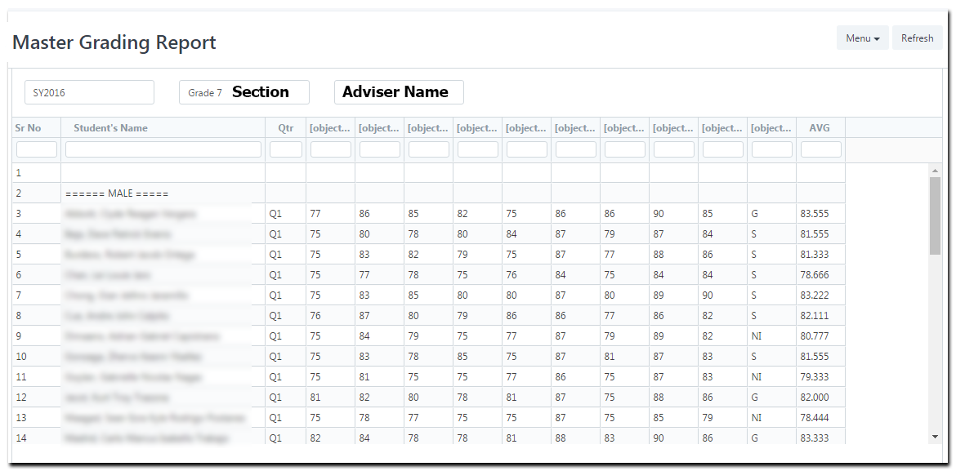Click the Master Grading Report title

pos(114,42)
